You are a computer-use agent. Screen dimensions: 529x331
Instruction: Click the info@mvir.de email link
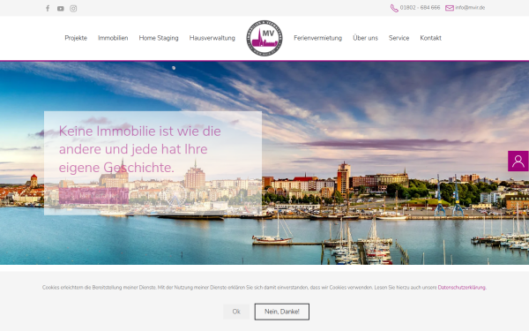pyautogui.click(x=470, y=8)
